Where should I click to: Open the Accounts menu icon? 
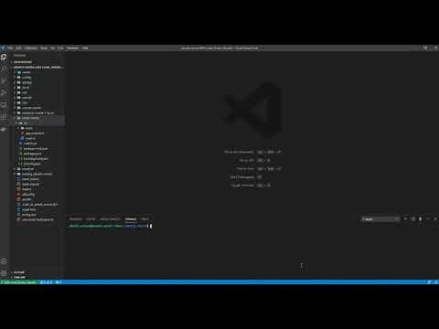4,261
